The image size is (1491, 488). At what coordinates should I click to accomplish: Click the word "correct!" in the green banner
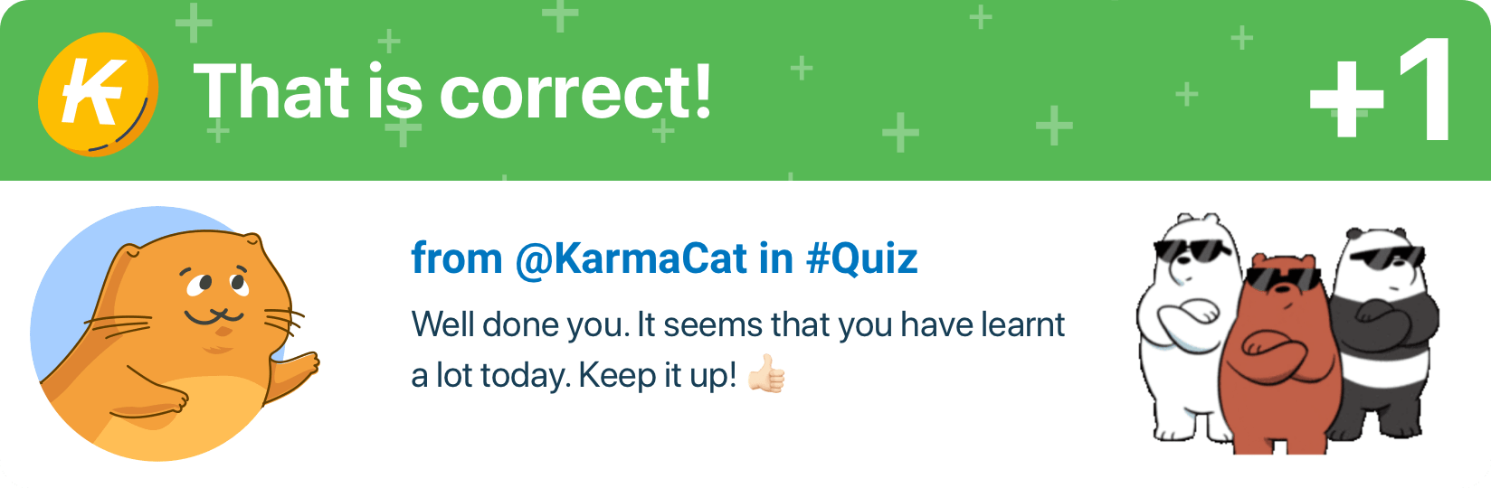pyautogui.click(x=575, y=92)
